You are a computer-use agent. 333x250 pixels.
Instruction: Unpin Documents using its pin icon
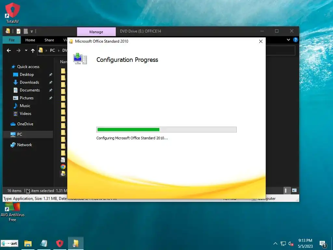[50, 90]
